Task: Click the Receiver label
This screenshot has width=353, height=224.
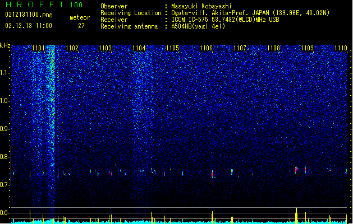Action: click(114, 20)
